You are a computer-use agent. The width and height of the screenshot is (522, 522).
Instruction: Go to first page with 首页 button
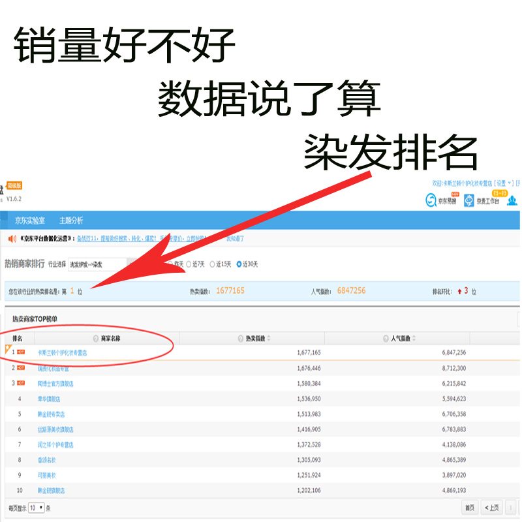(x=470, y=508)
